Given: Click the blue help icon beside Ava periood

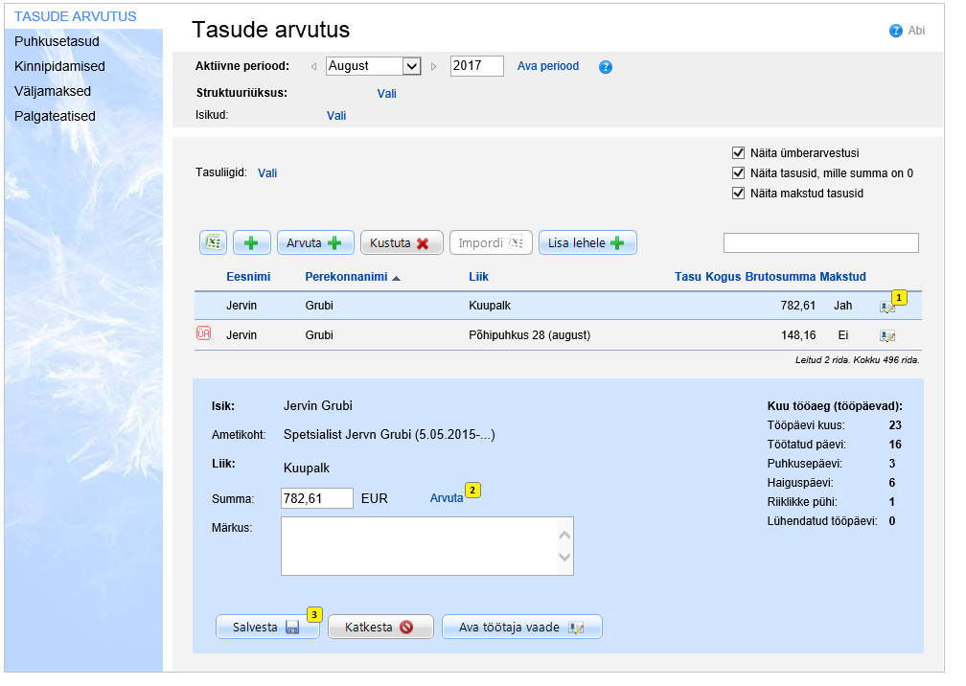Looking at the screenshot, I should coord(606,67).
